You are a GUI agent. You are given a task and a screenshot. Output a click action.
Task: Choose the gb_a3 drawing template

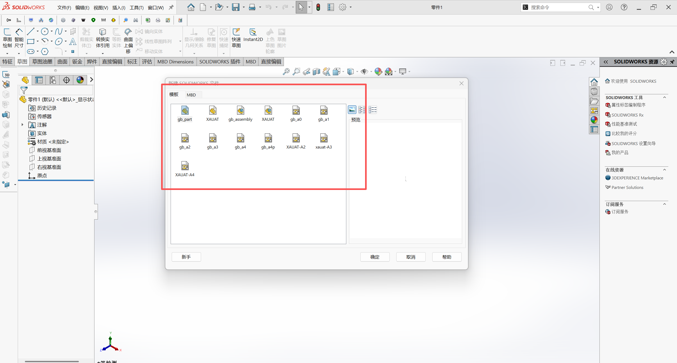coord(212,138)
